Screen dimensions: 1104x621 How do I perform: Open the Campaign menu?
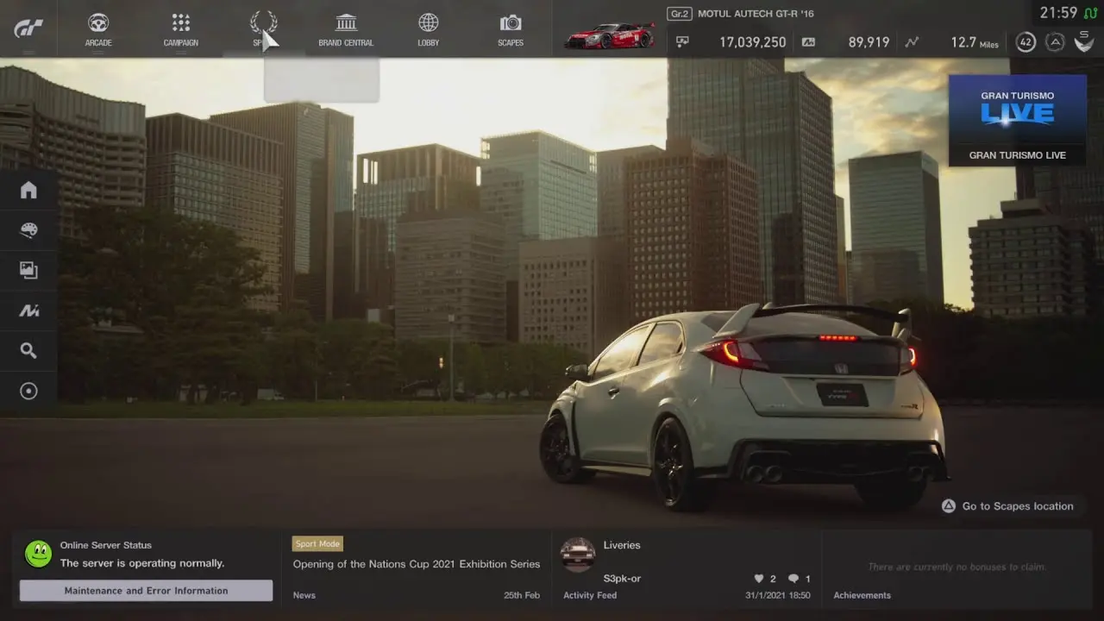coord(180,29)
